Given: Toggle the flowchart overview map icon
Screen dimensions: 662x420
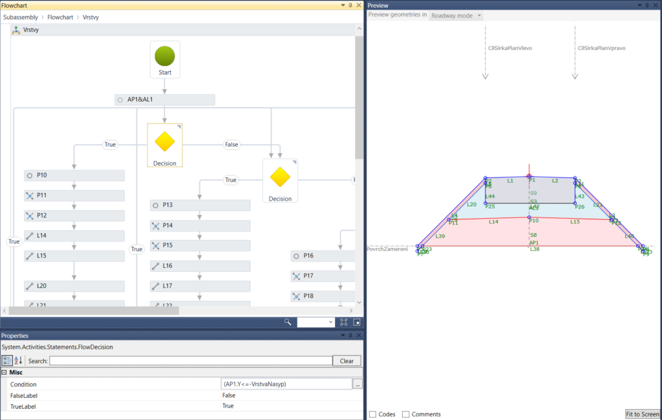Looking at the screenshot, I should click(x=357, y=322).
